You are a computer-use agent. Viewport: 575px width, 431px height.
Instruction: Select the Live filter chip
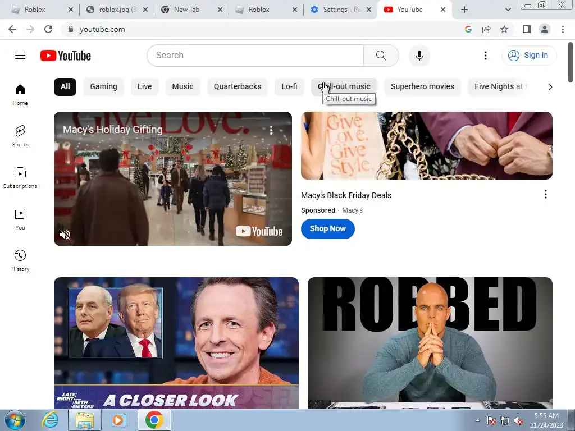click(x=144, y=87)
